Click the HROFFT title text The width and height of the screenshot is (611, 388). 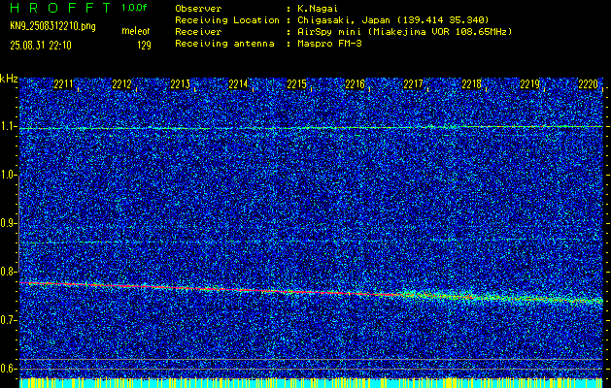click(x=60, y=8)
